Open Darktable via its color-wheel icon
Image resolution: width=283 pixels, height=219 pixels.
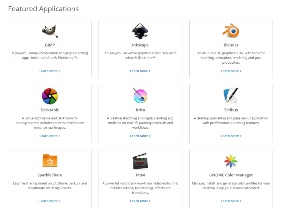pos(50,96)
